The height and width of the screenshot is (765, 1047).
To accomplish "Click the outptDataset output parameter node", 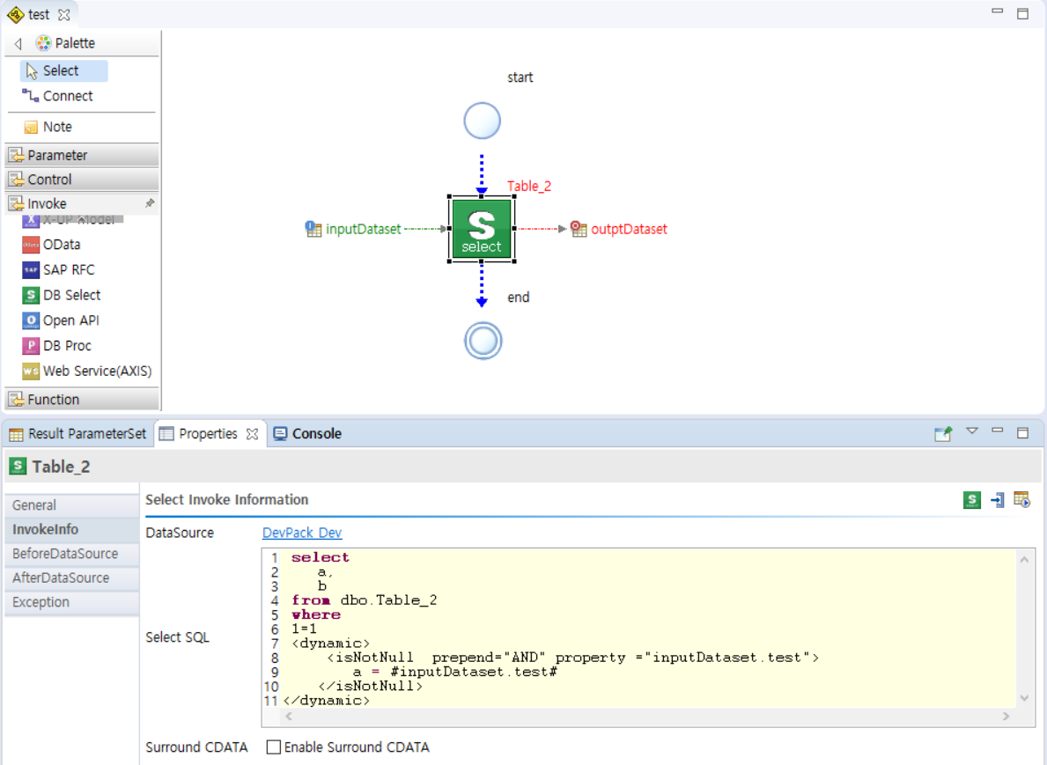I will click(x=628, y=229).
